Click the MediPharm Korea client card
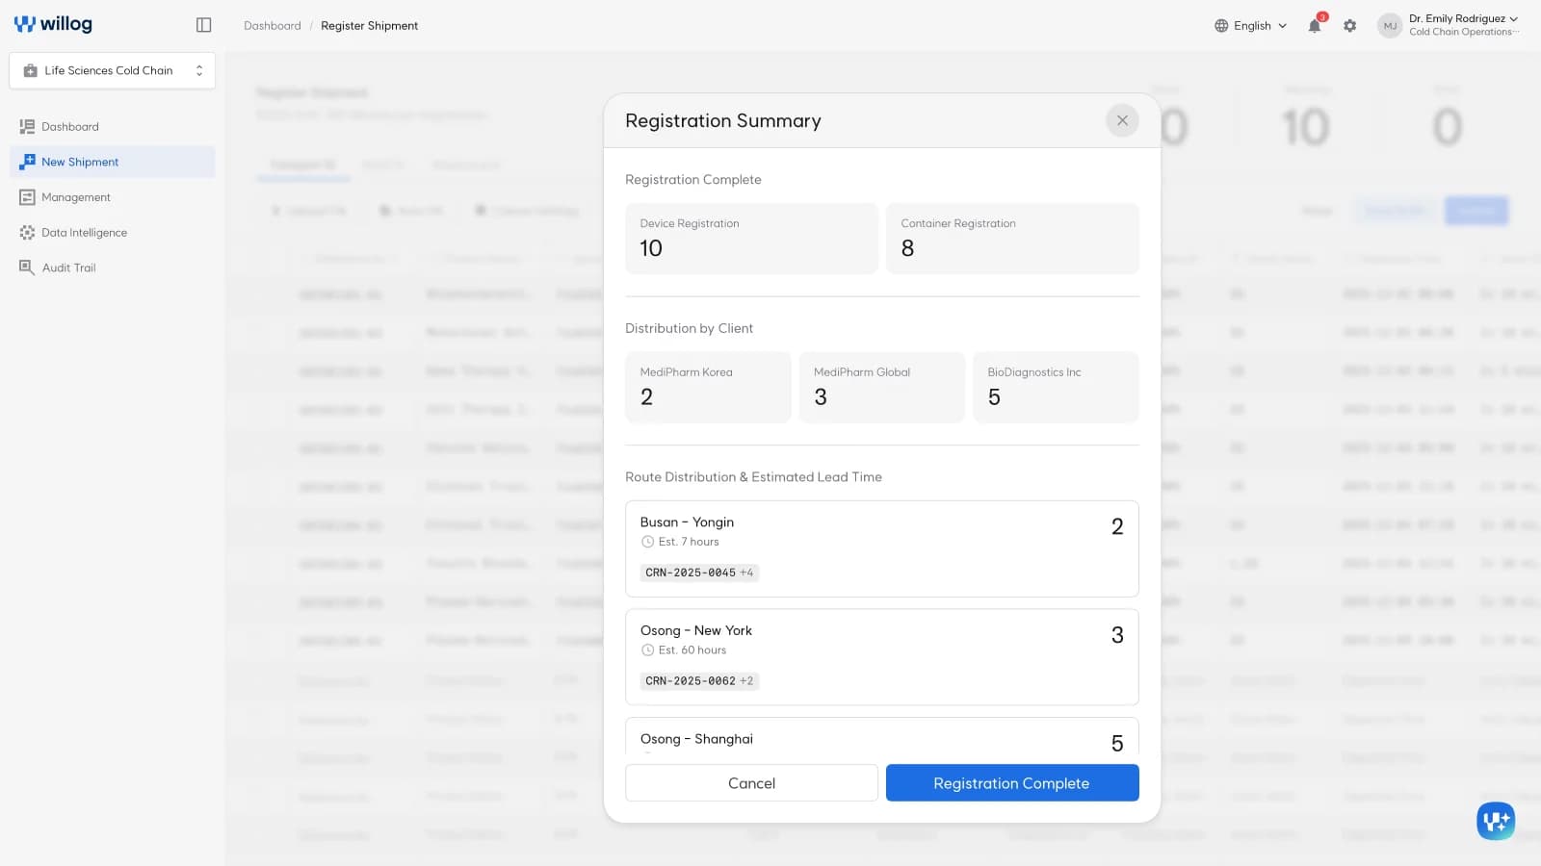Image resolution: width=1541 pixels, height=866 pixels. click(708, 388)
